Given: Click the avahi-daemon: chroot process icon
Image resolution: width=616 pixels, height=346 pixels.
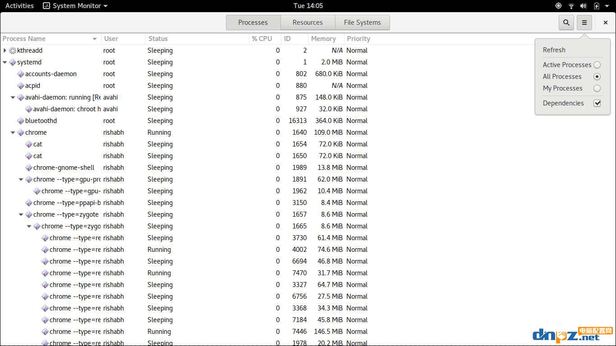Looking at the screenshot, I should point(29,109).
